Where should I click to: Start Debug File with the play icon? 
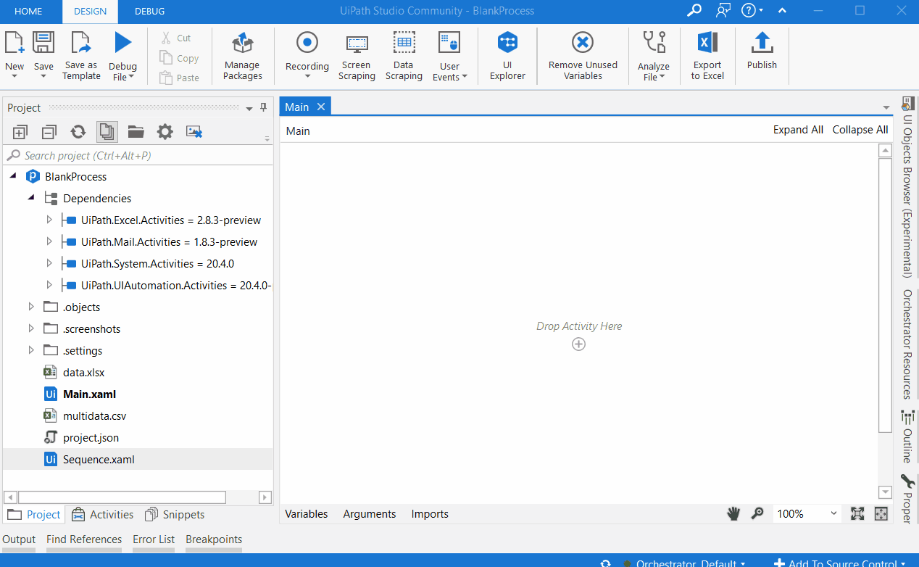coord(123,43)
